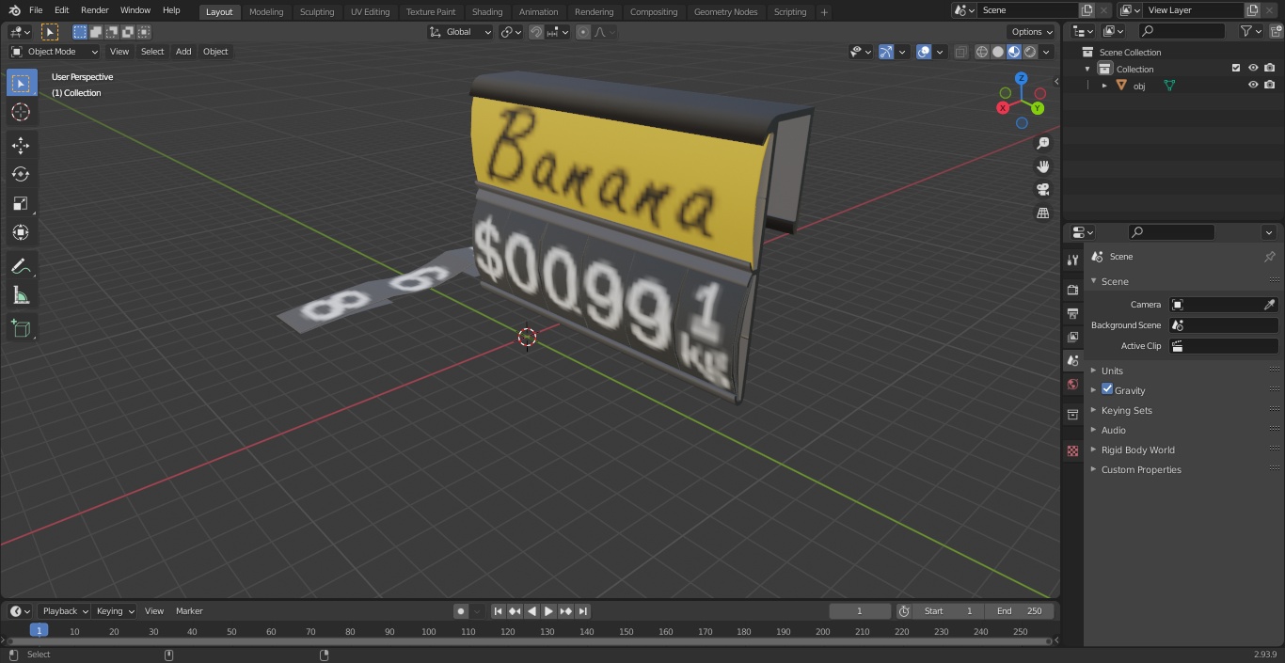1285x663 pixels.
Task: Select the Cursor tool in toolbar
Action: coord(21,112)
